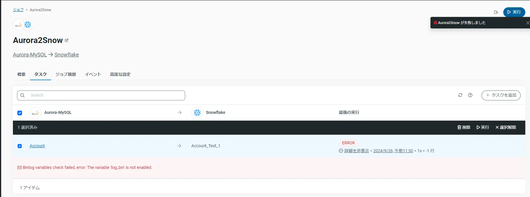This screenshot has width=530, height=197.
Task: Collapse details with the circle chevron icon
Action: point(341,151)
